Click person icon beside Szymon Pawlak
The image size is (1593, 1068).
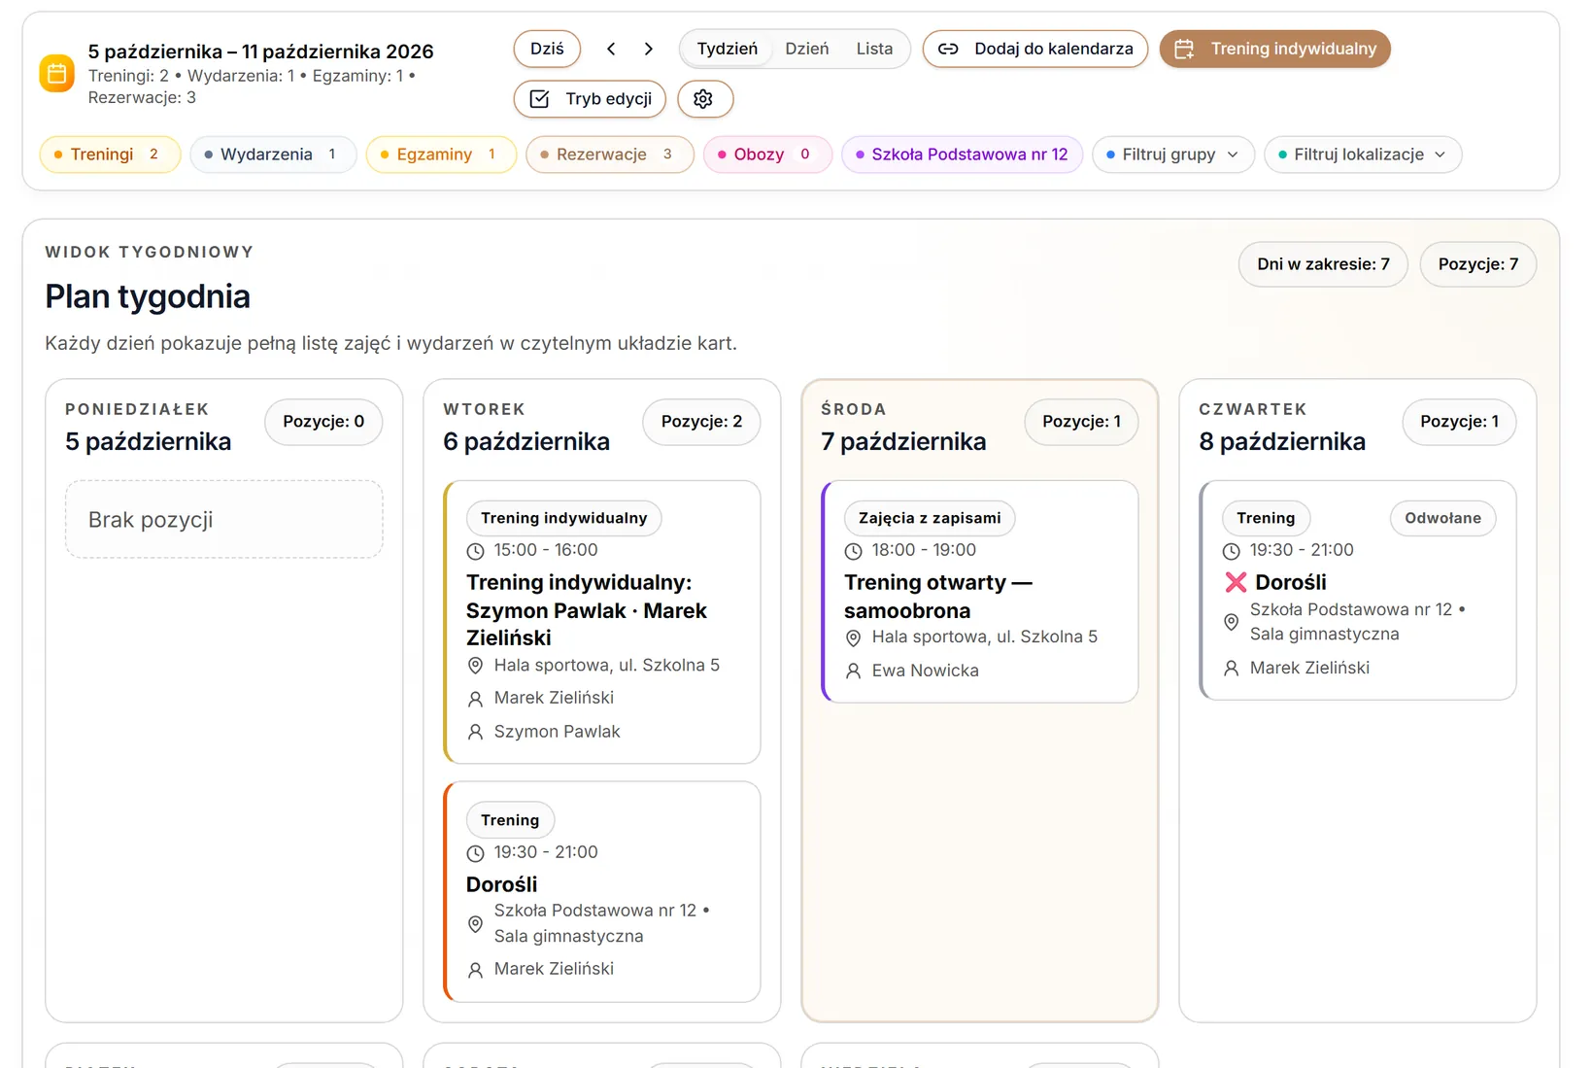tap(475, 732)
